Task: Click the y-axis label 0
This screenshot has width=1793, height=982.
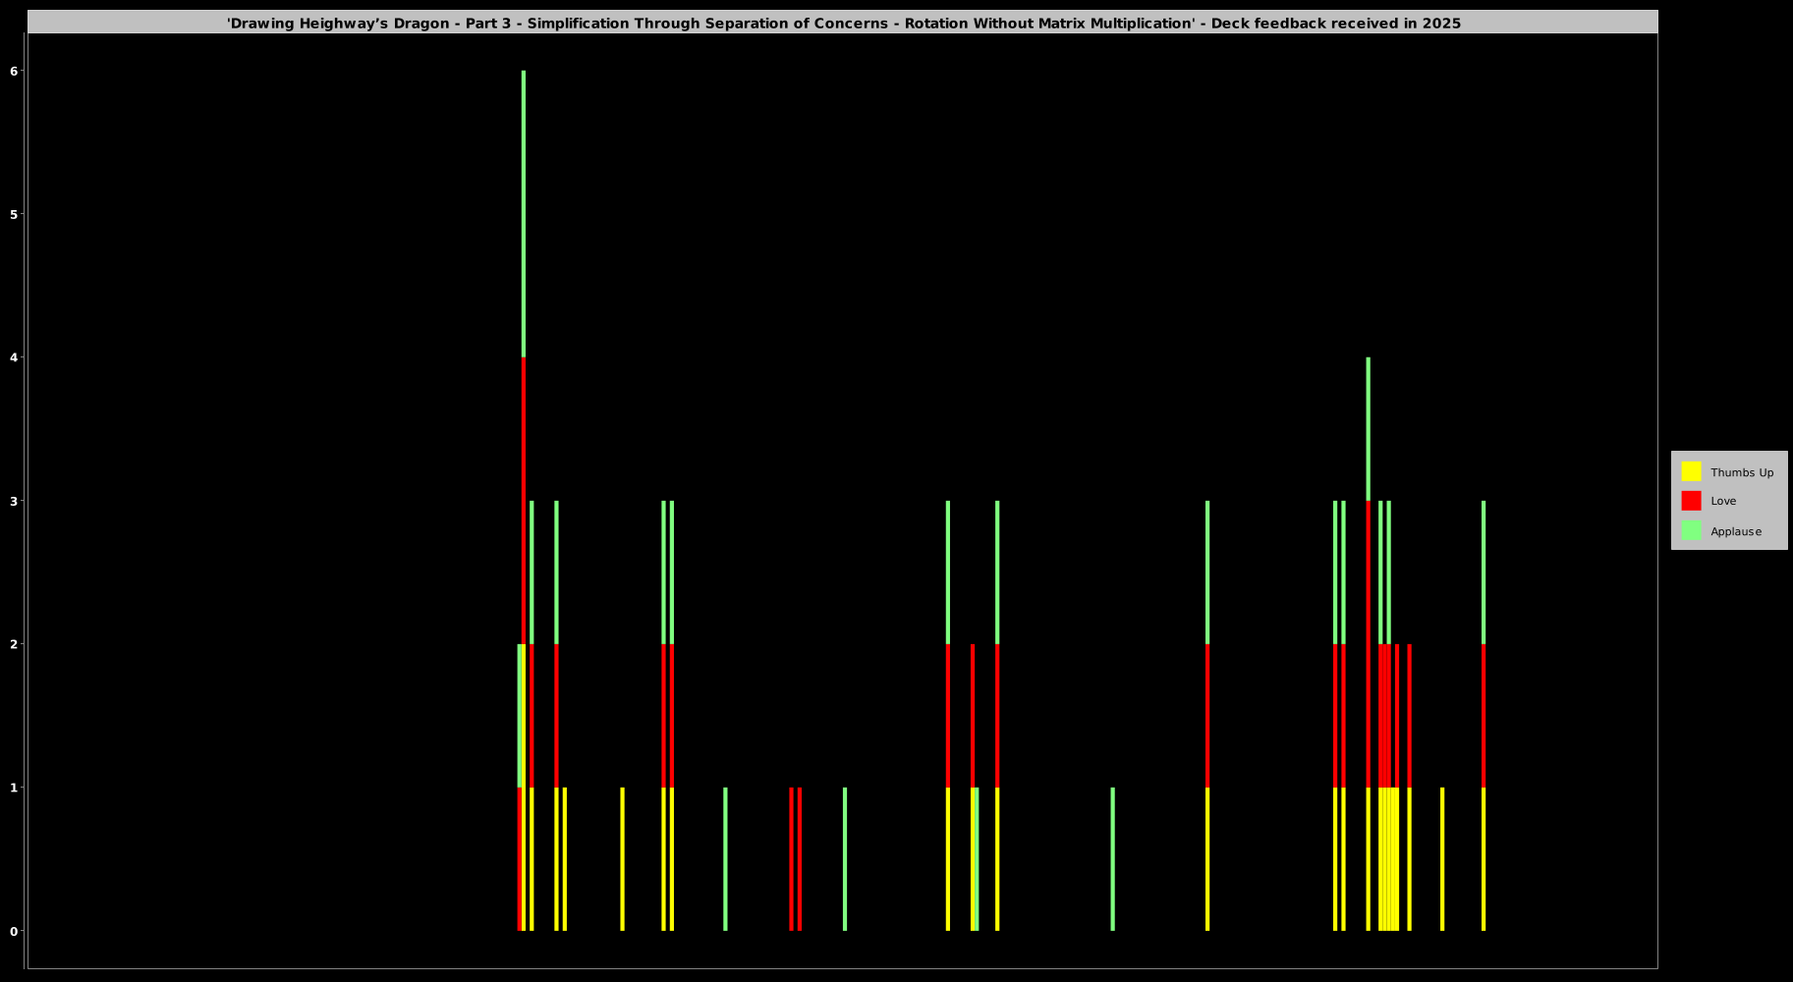Action: (15, 931)
